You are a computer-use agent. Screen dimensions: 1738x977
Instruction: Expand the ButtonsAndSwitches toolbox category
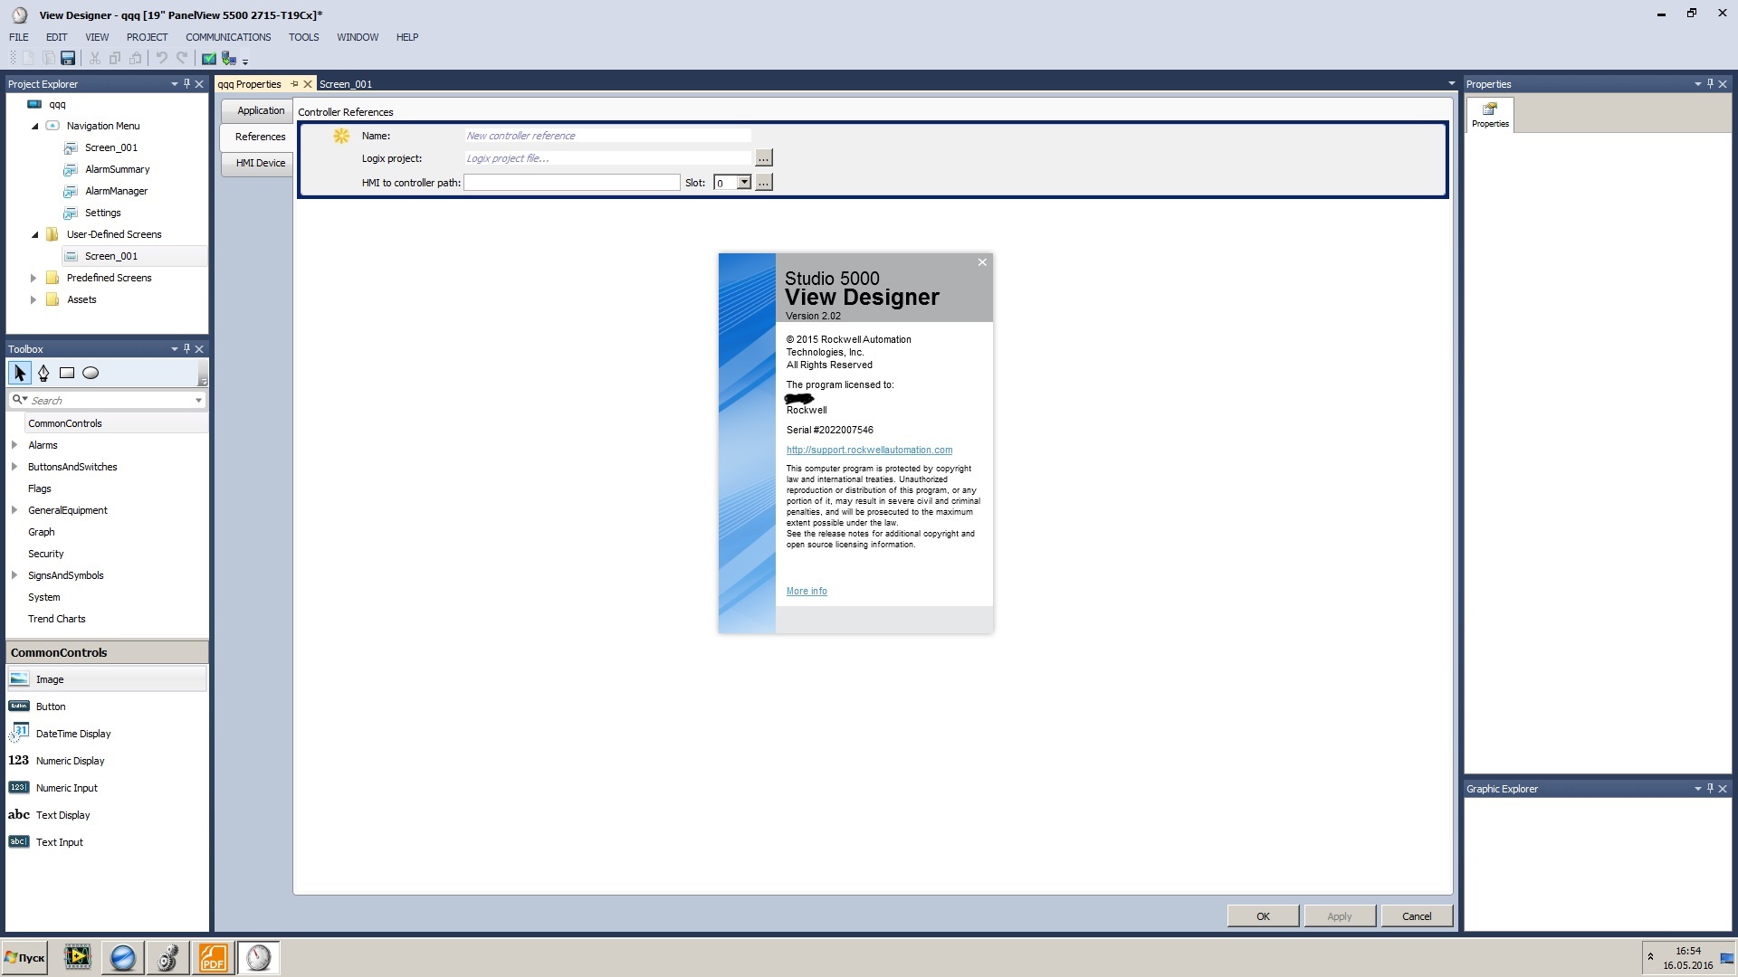[x=14, y=467]
